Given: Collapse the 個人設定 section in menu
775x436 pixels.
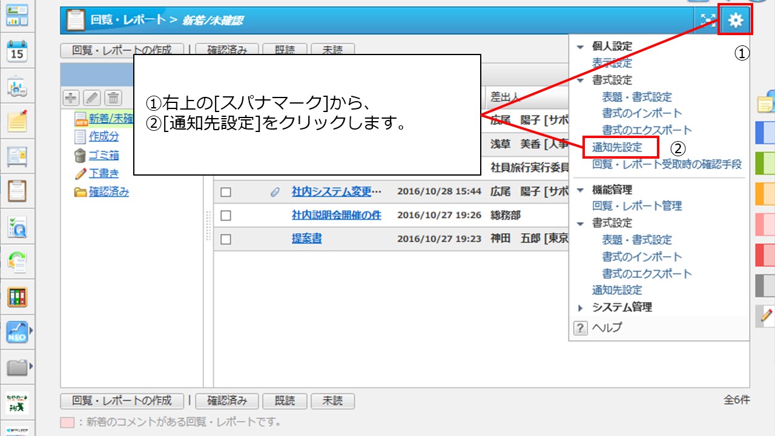Looking at the screenshot, I should [581, 47].
